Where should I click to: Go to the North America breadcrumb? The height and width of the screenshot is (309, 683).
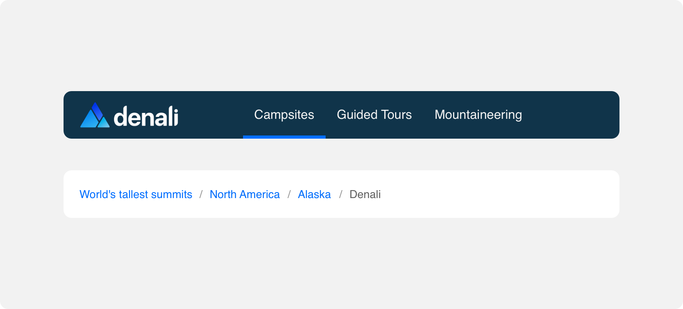[x=245, y=194]
